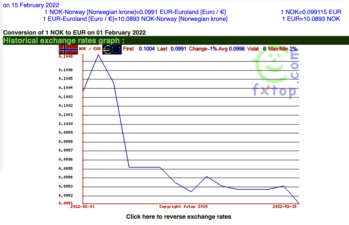Click the Euro flag icon on the graph
349x225 pixels.
point(112,49)
